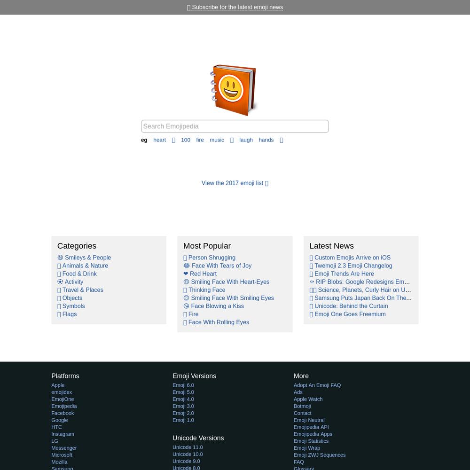Open Facebook platform in footer

point(63,413)
